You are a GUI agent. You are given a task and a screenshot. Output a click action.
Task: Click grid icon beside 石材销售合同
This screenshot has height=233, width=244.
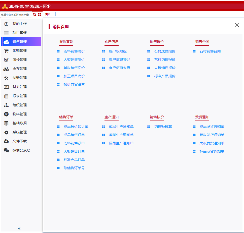(194, 51)
